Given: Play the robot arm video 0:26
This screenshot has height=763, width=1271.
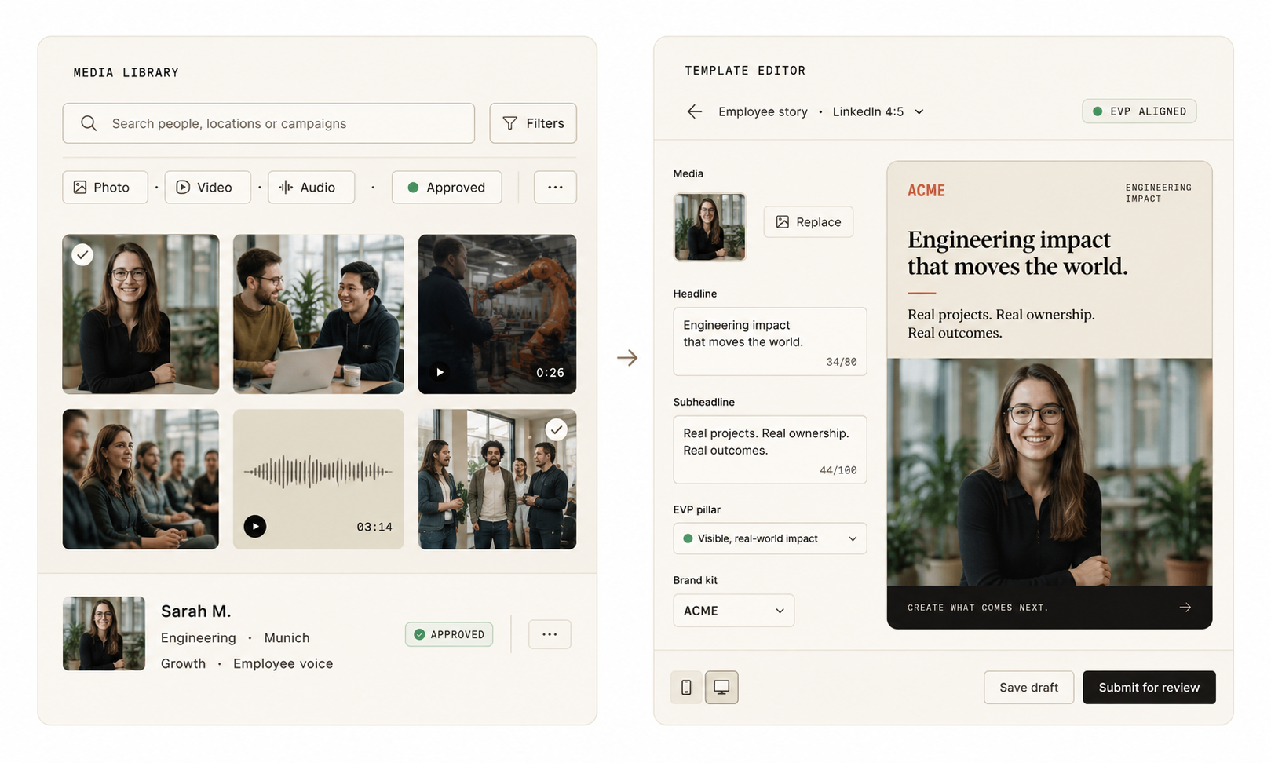Looking at the screenshot, I should coord(440,372).
